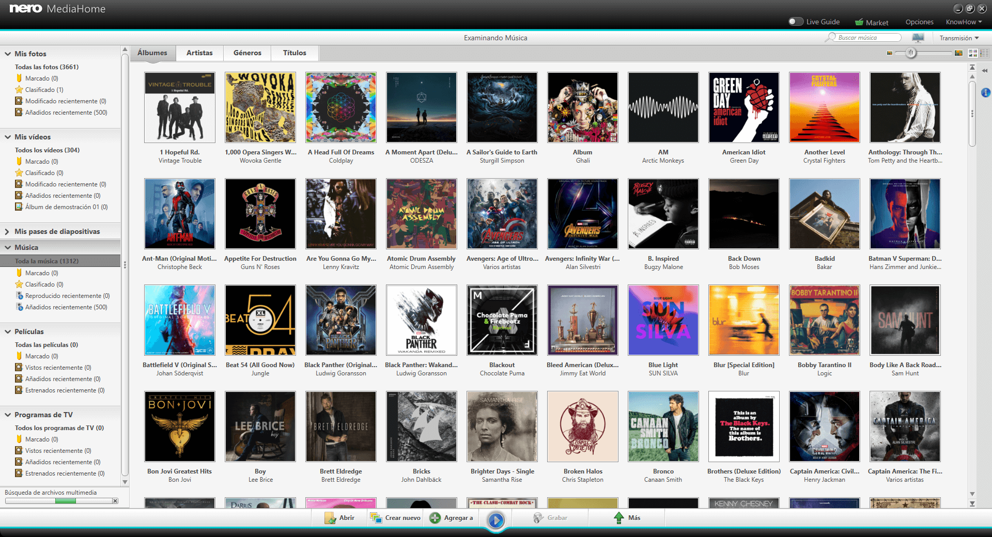The image size is (992, 537).
Task: Open the Bon Jovi Greatest Hits album
Action: click(180, 427)
